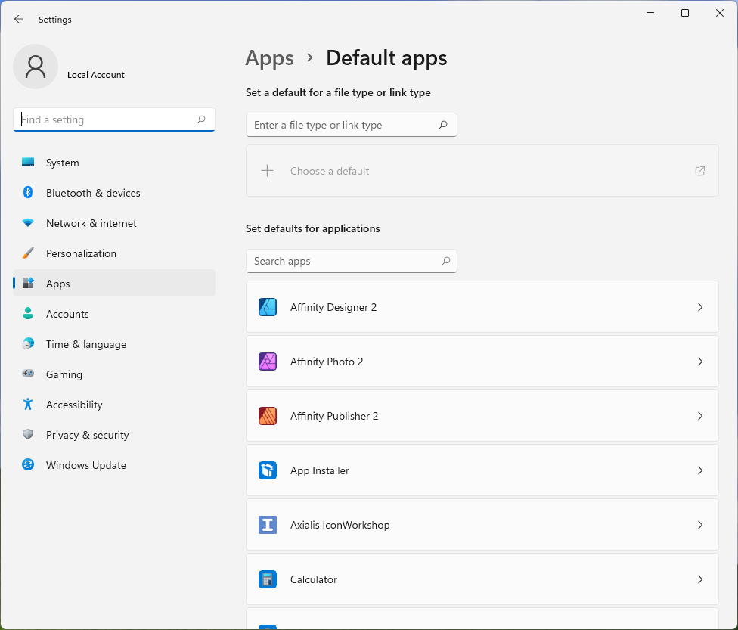The height and width of the screenshot is (630, 738).
Task: Click magnifier icon in Search apps box
Action: (x=446, y=261)
